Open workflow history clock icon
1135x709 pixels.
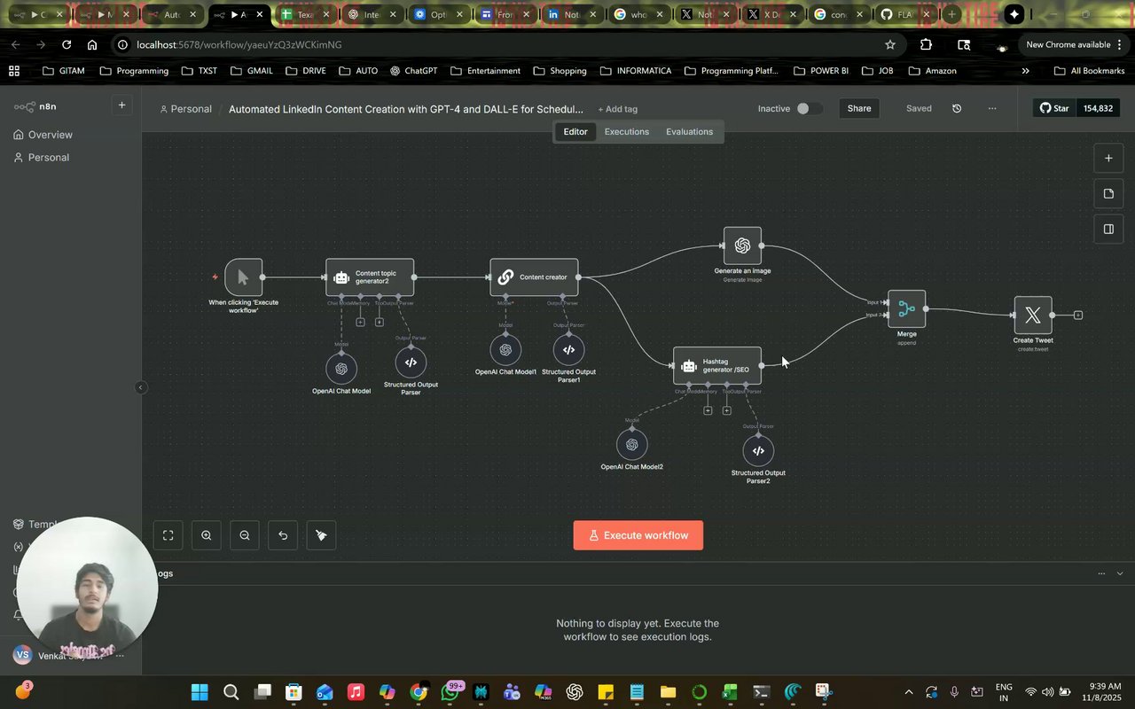pyautogui.click(x=957, y=108)
